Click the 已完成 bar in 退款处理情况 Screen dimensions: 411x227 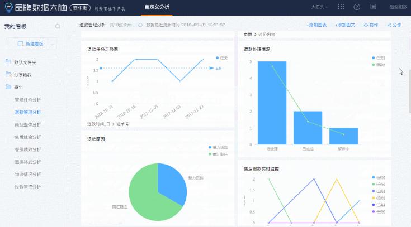308,128
